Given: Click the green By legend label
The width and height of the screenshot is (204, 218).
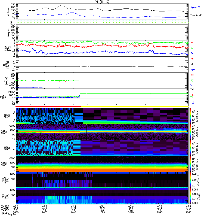Looking at the screenshot, I should point(192,48).
